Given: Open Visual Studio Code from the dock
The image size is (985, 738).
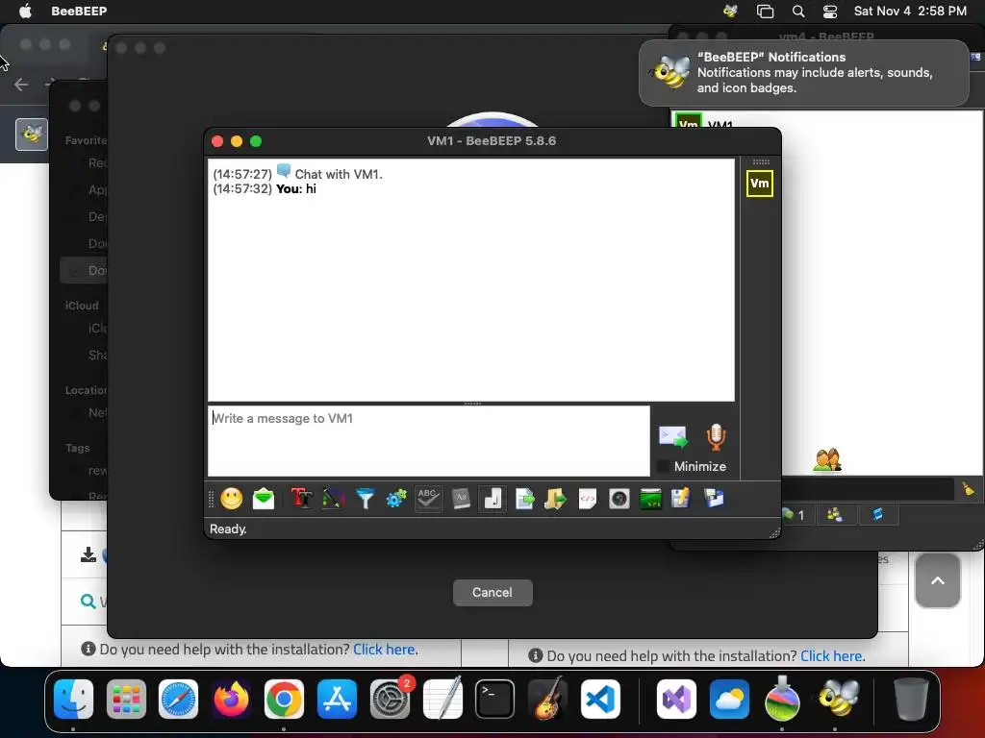Looking at the screenshot, I should pos(600,699).
